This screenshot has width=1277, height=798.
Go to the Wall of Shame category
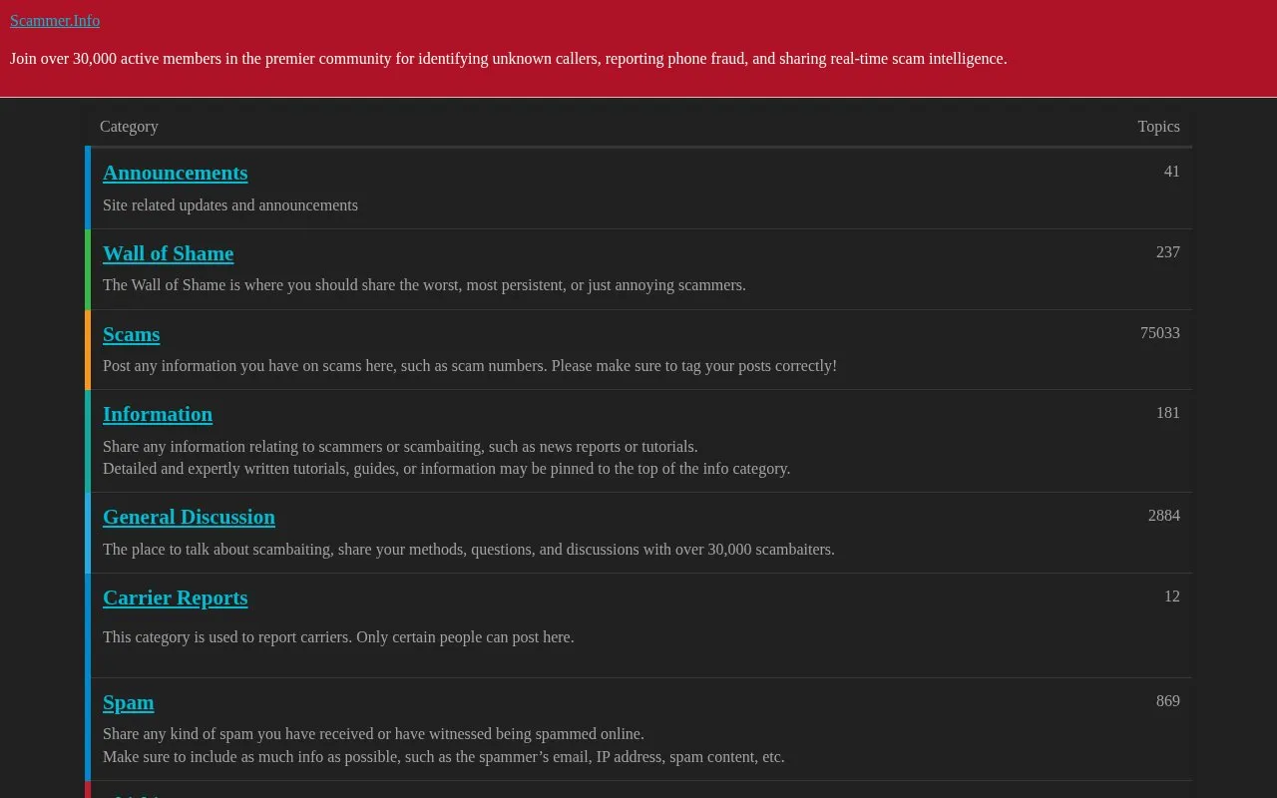[168, 253]
